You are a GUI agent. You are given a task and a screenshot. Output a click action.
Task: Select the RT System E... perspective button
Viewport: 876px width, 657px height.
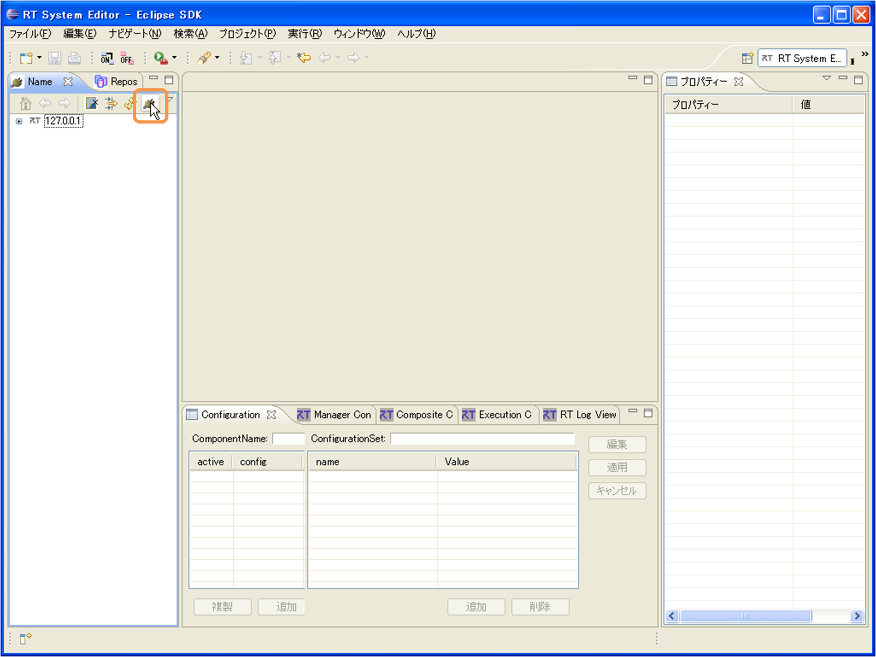point(802,58)
